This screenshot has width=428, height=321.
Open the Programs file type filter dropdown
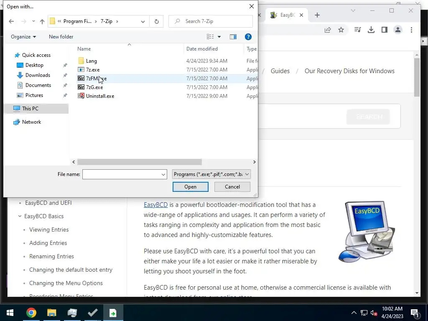tap(211, 174)
